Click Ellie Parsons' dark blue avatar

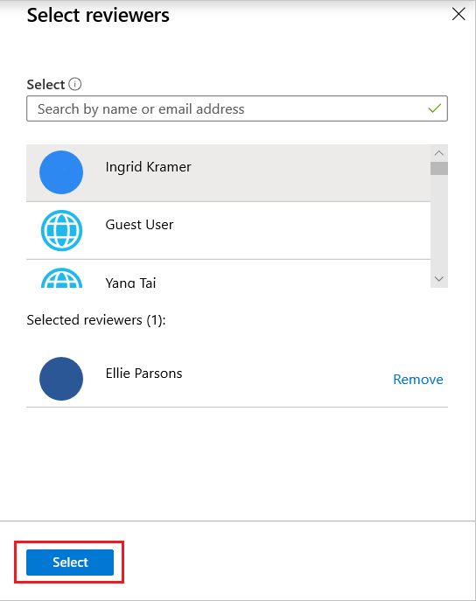click(x=61, y=379)
